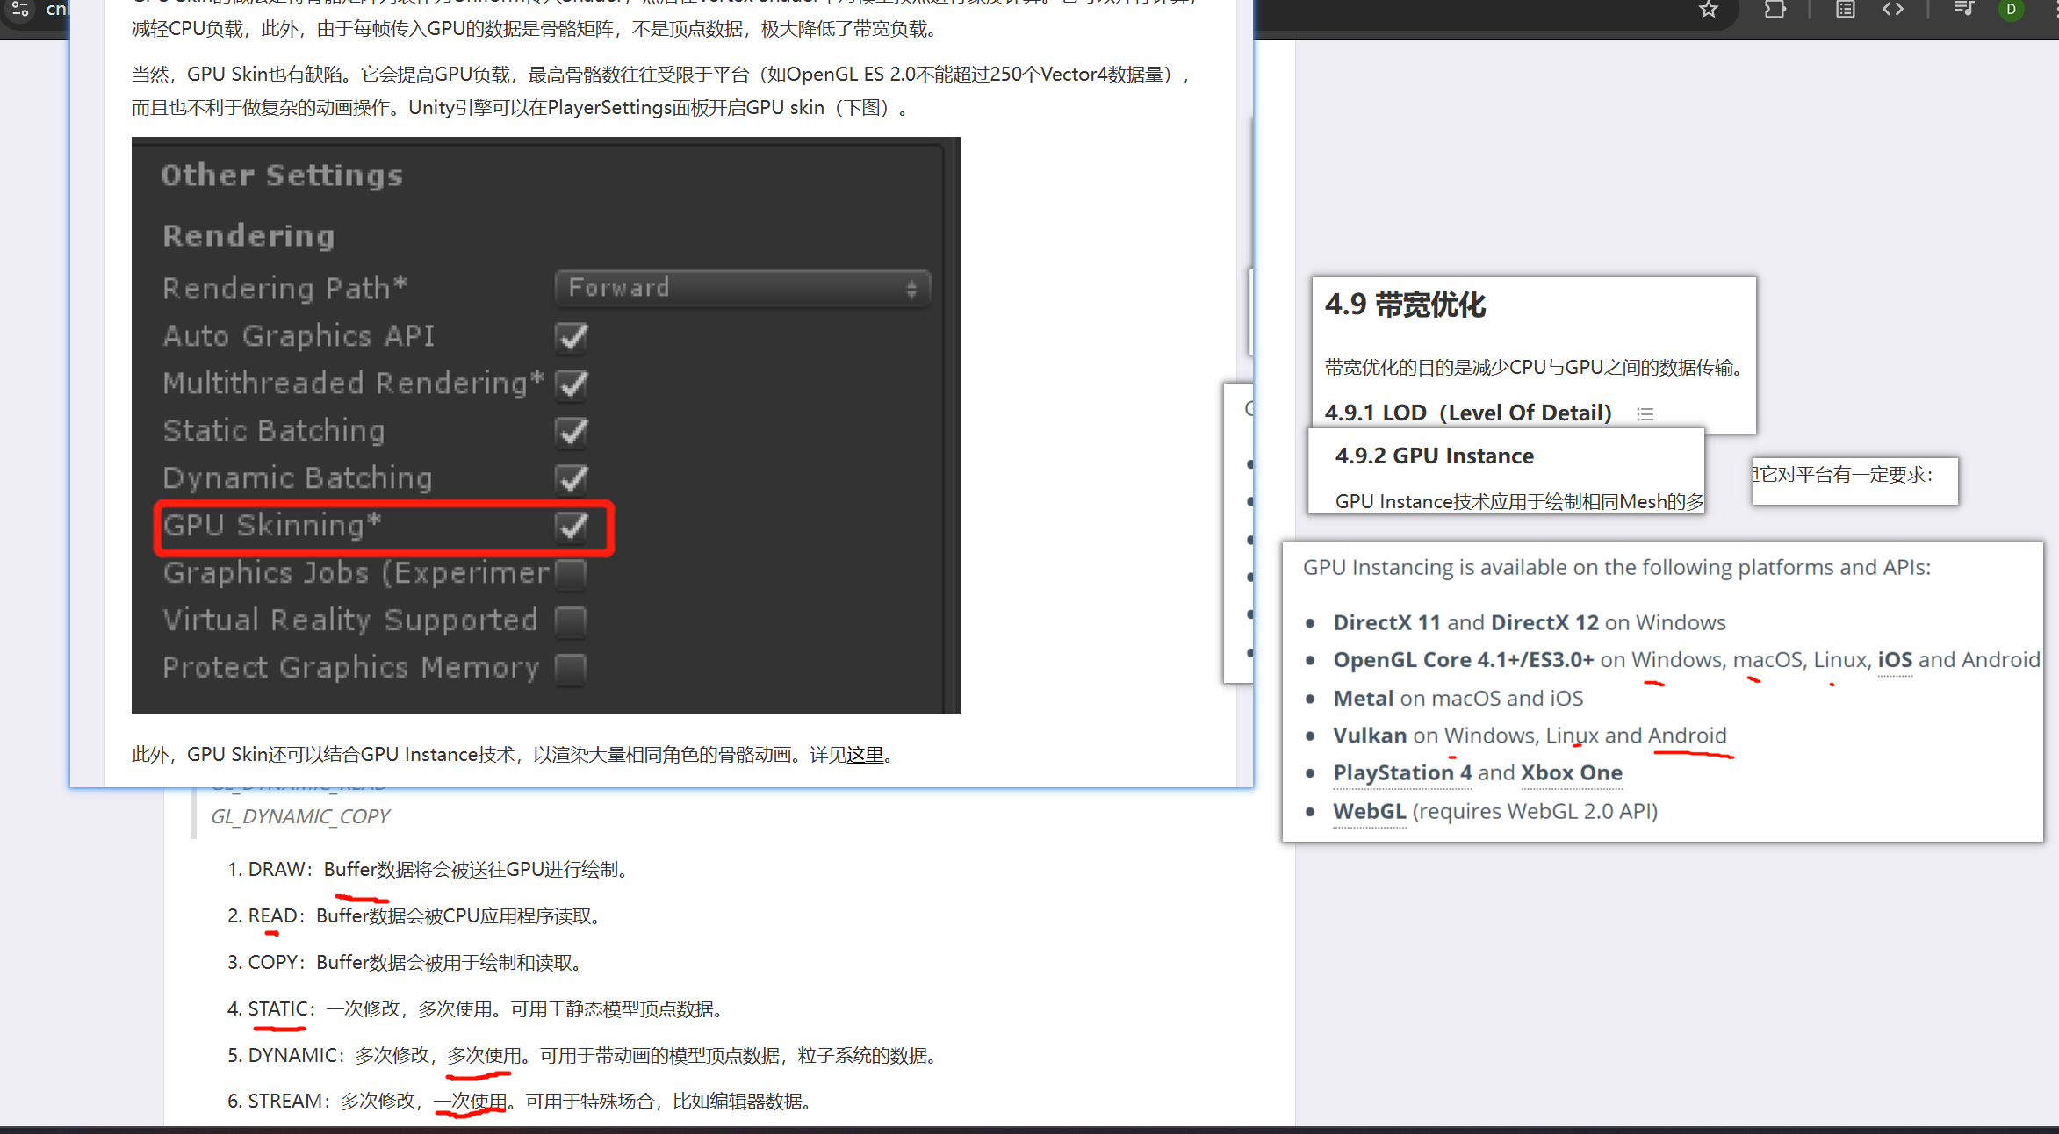
Task: Click the reading list icon in toolbar
Action: pos(1845,10)
